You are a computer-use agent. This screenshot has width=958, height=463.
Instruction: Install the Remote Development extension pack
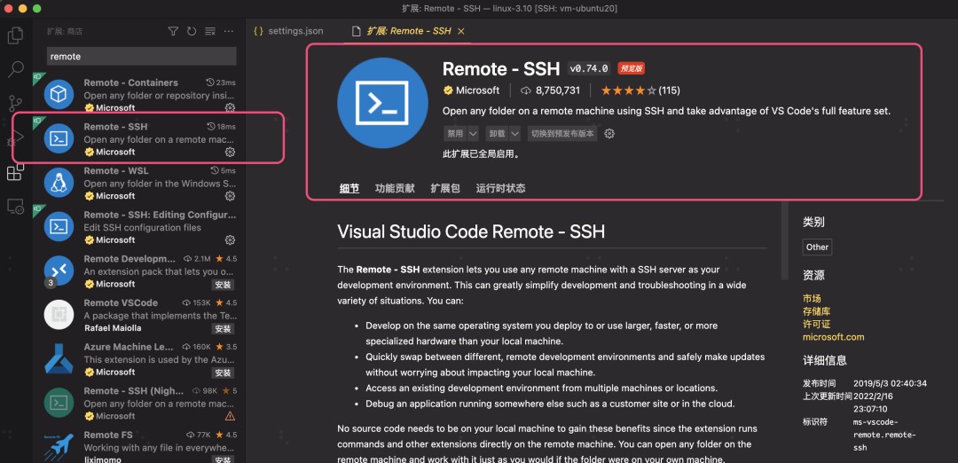coord(223,285)
